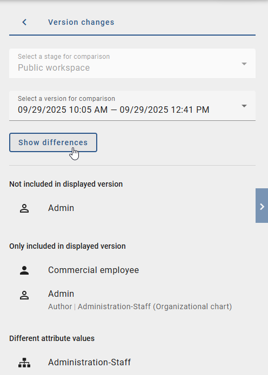Click the Different attribute values heading
The height and width of the screenshot is (375, 268).
(x=52, y=338)
